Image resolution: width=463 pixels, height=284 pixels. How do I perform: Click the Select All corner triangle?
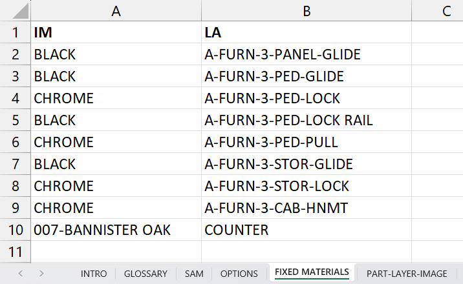(x=21, y=11)
